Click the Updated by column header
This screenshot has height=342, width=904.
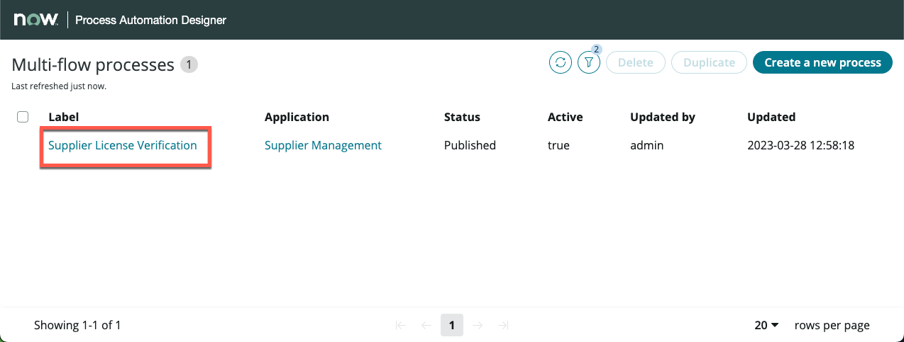pos(663,117)
